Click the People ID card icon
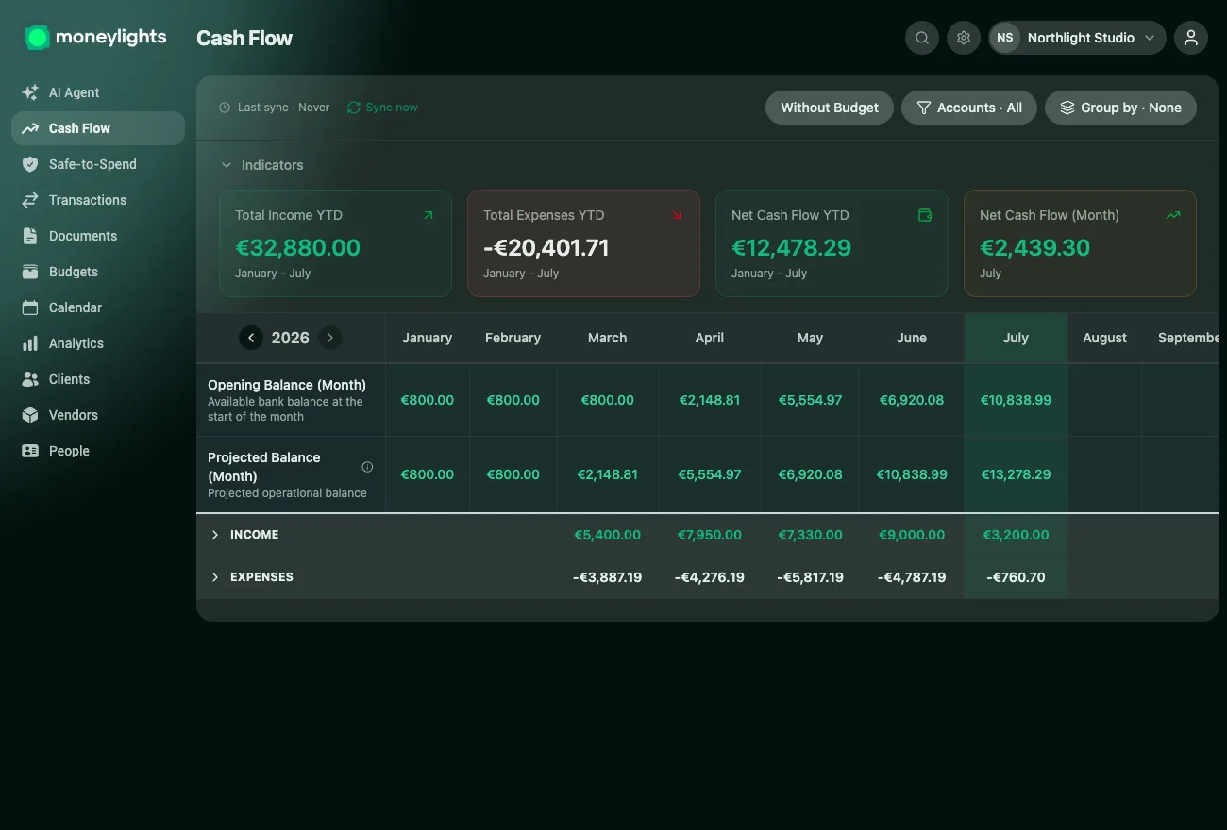 (30, 451)
